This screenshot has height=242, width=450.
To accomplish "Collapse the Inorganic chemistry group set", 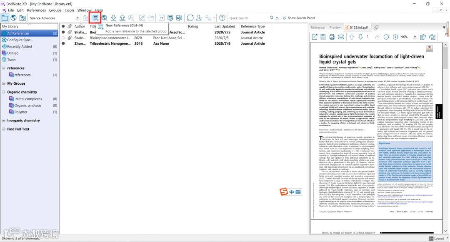I will point(4,121).
